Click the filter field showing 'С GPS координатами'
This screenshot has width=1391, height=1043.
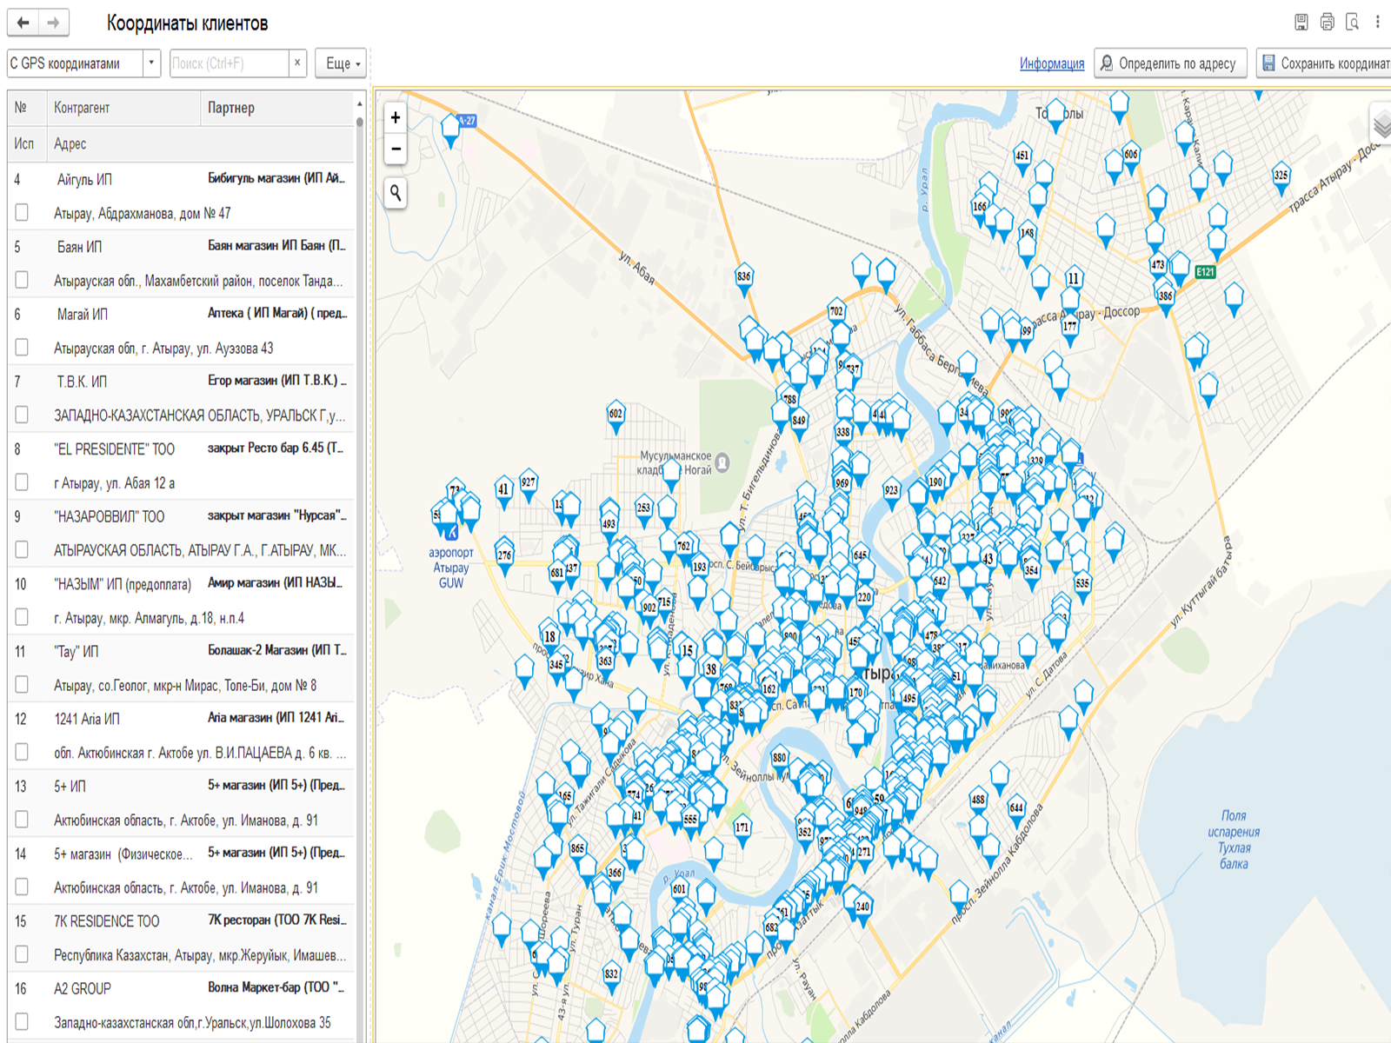[76, 63]
